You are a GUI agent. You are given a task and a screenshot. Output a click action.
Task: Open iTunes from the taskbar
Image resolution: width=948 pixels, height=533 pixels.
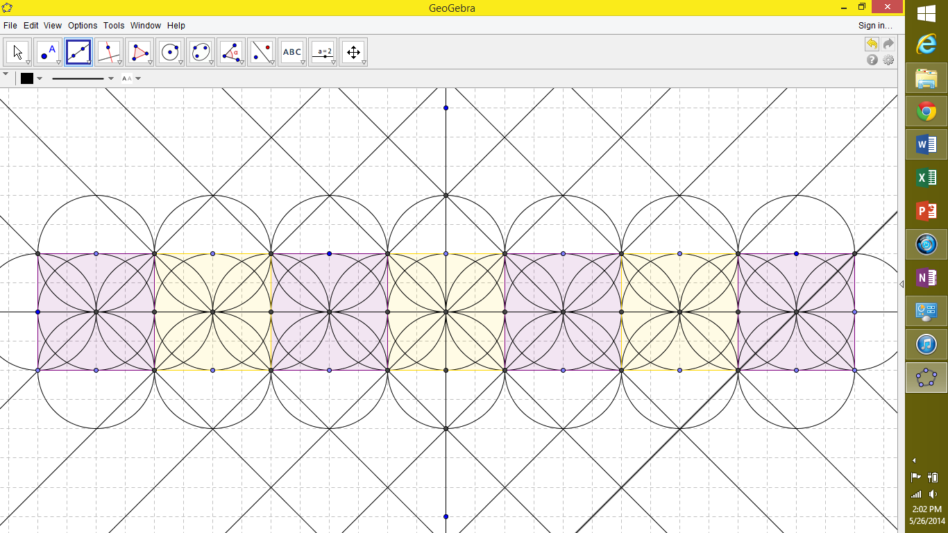pos(926,344)
